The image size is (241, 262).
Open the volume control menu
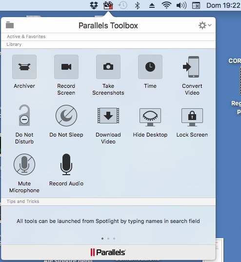coord(181,5)
